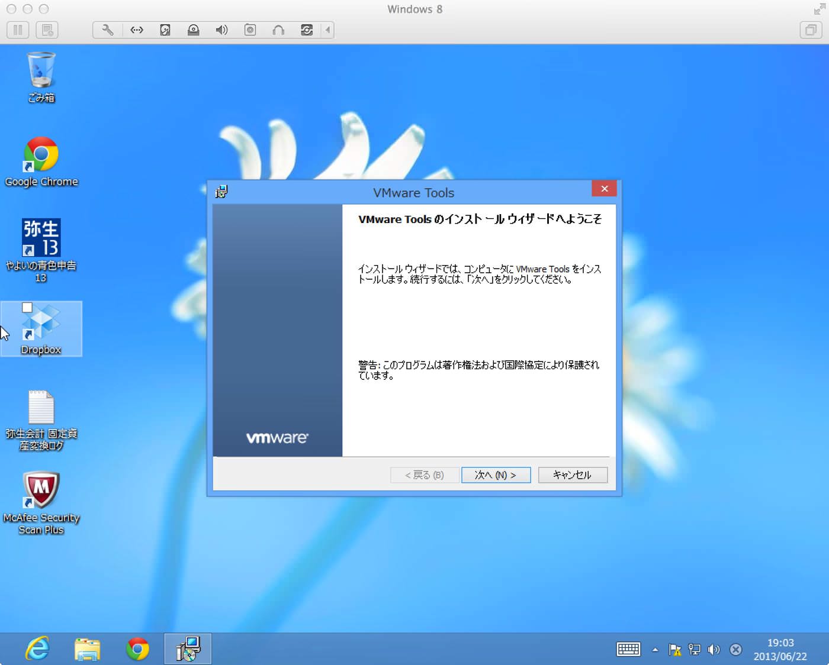829x665 pixels.
Task: Click the sound card speaker icon in toolbar
Action: (x=221, y=30)
